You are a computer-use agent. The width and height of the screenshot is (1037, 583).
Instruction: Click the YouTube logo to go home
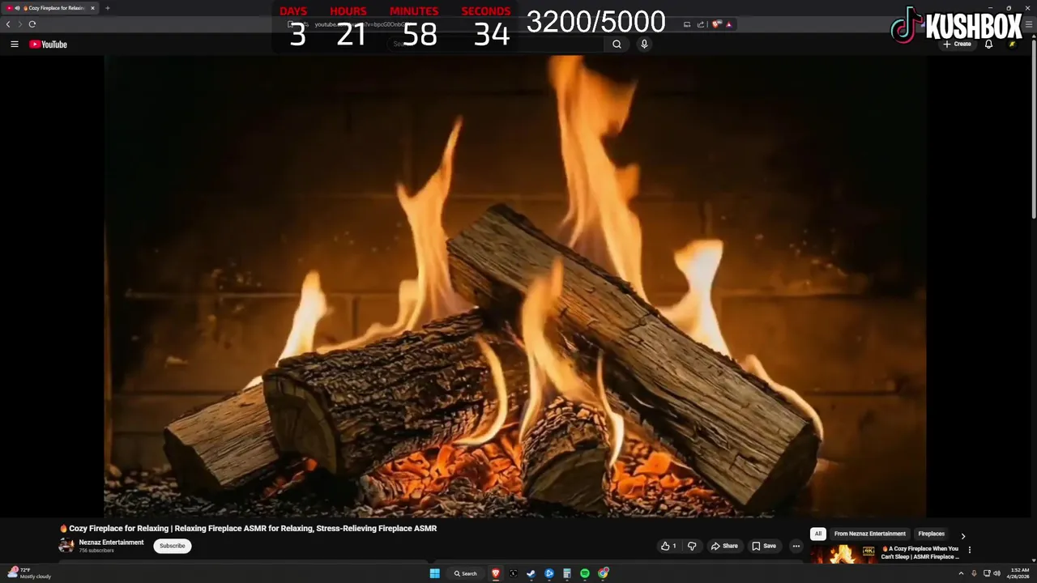point(48,45)
